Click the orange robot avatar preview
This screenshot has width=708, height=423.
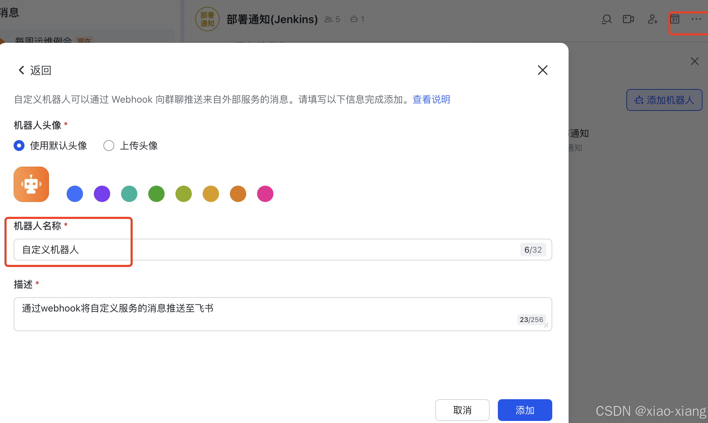(x=31, y=184)
